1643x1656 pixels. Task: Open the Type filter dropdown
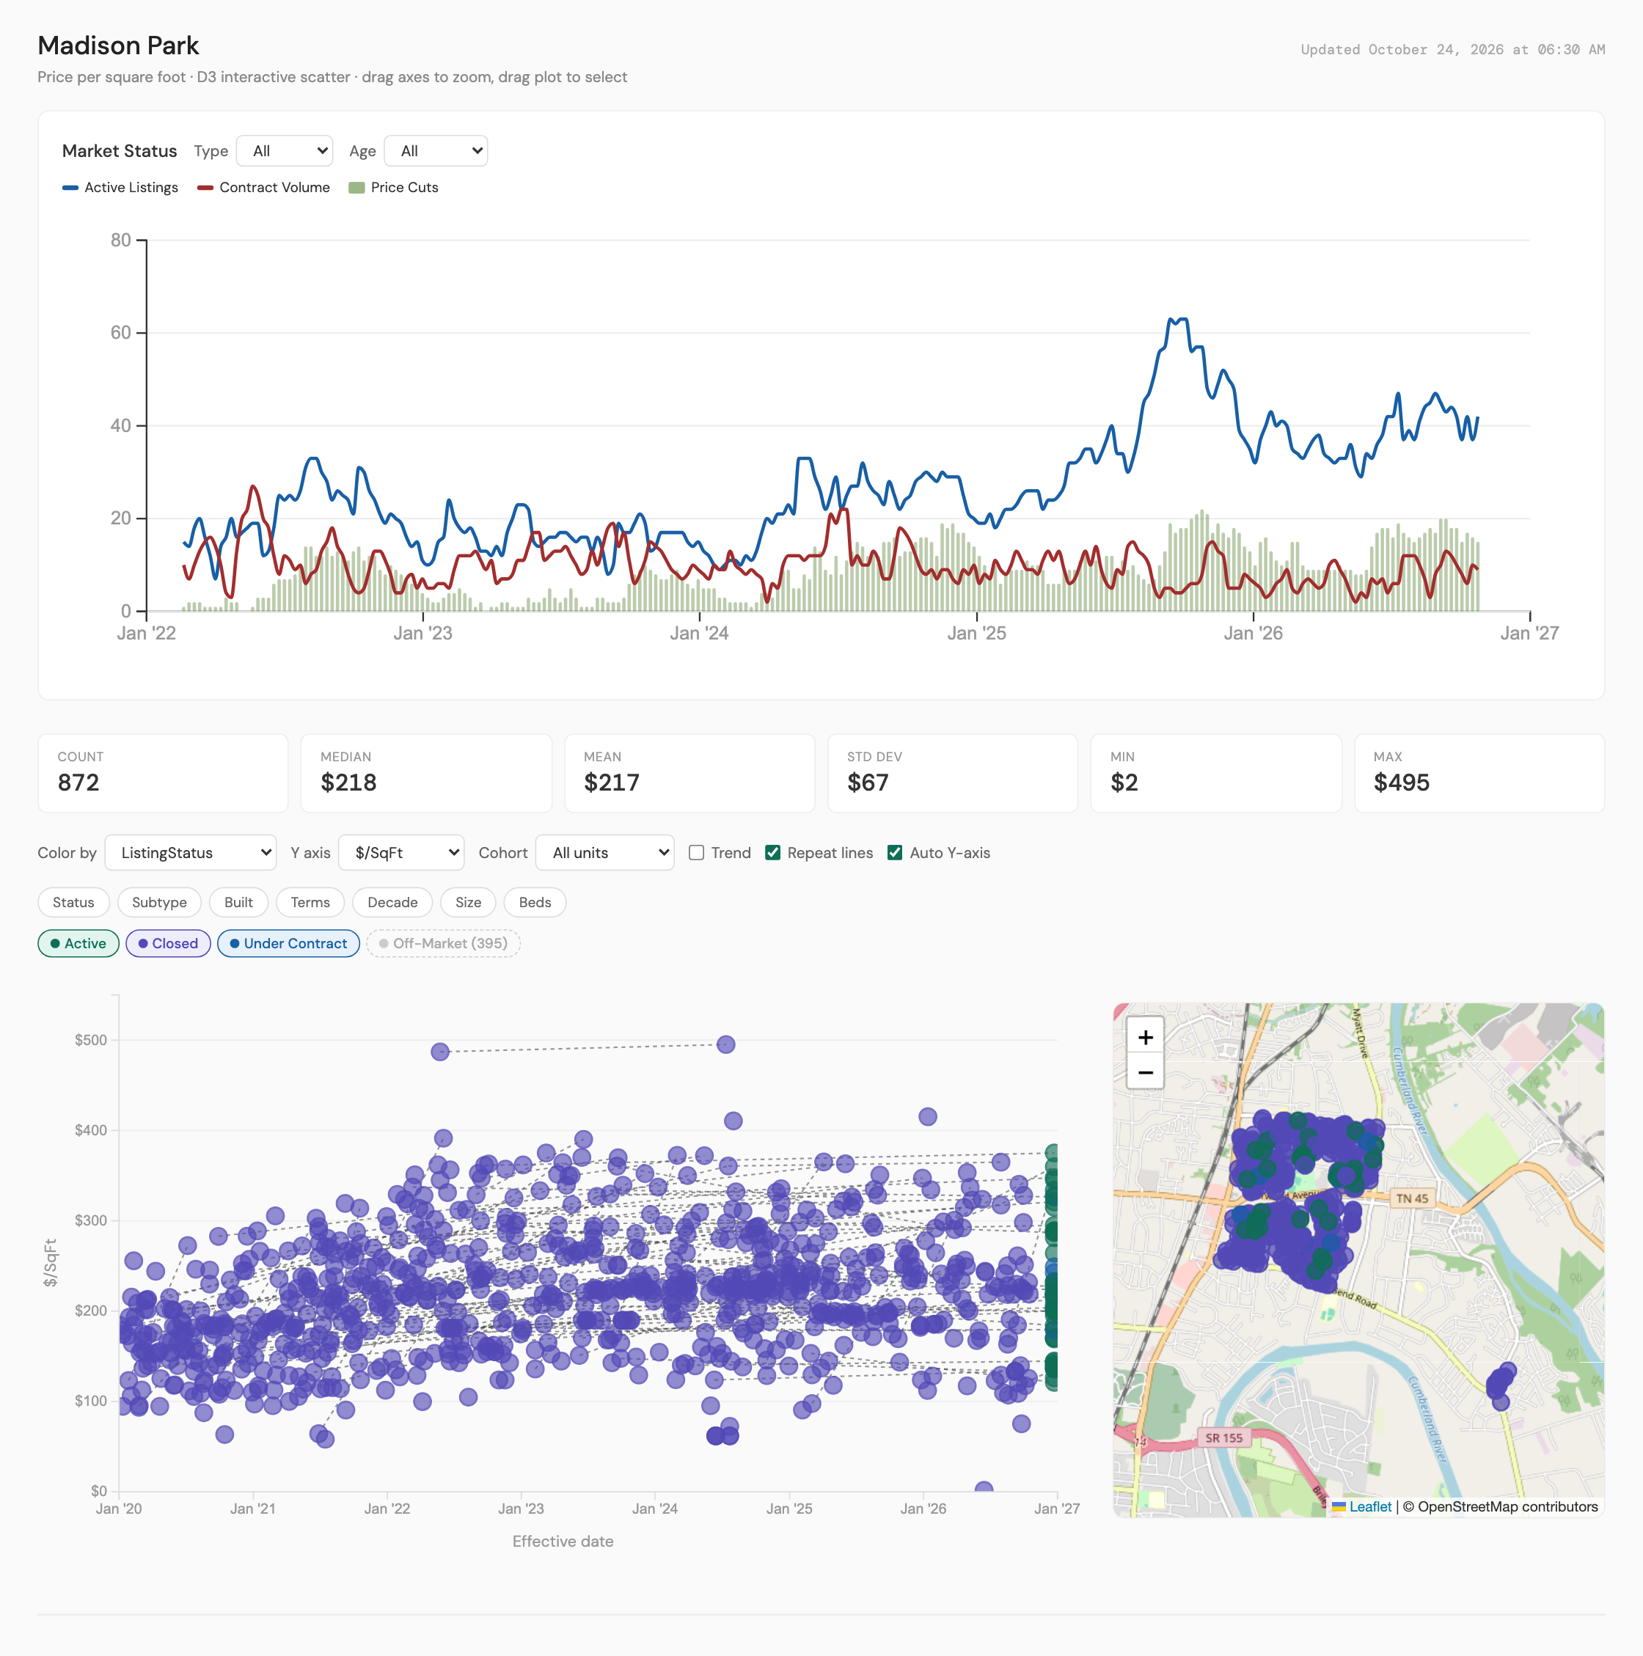coord(285,151)
